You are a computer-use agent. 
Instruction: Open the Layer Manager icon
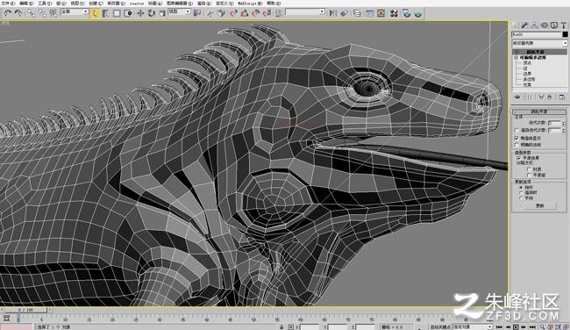[x=357, y=13]
